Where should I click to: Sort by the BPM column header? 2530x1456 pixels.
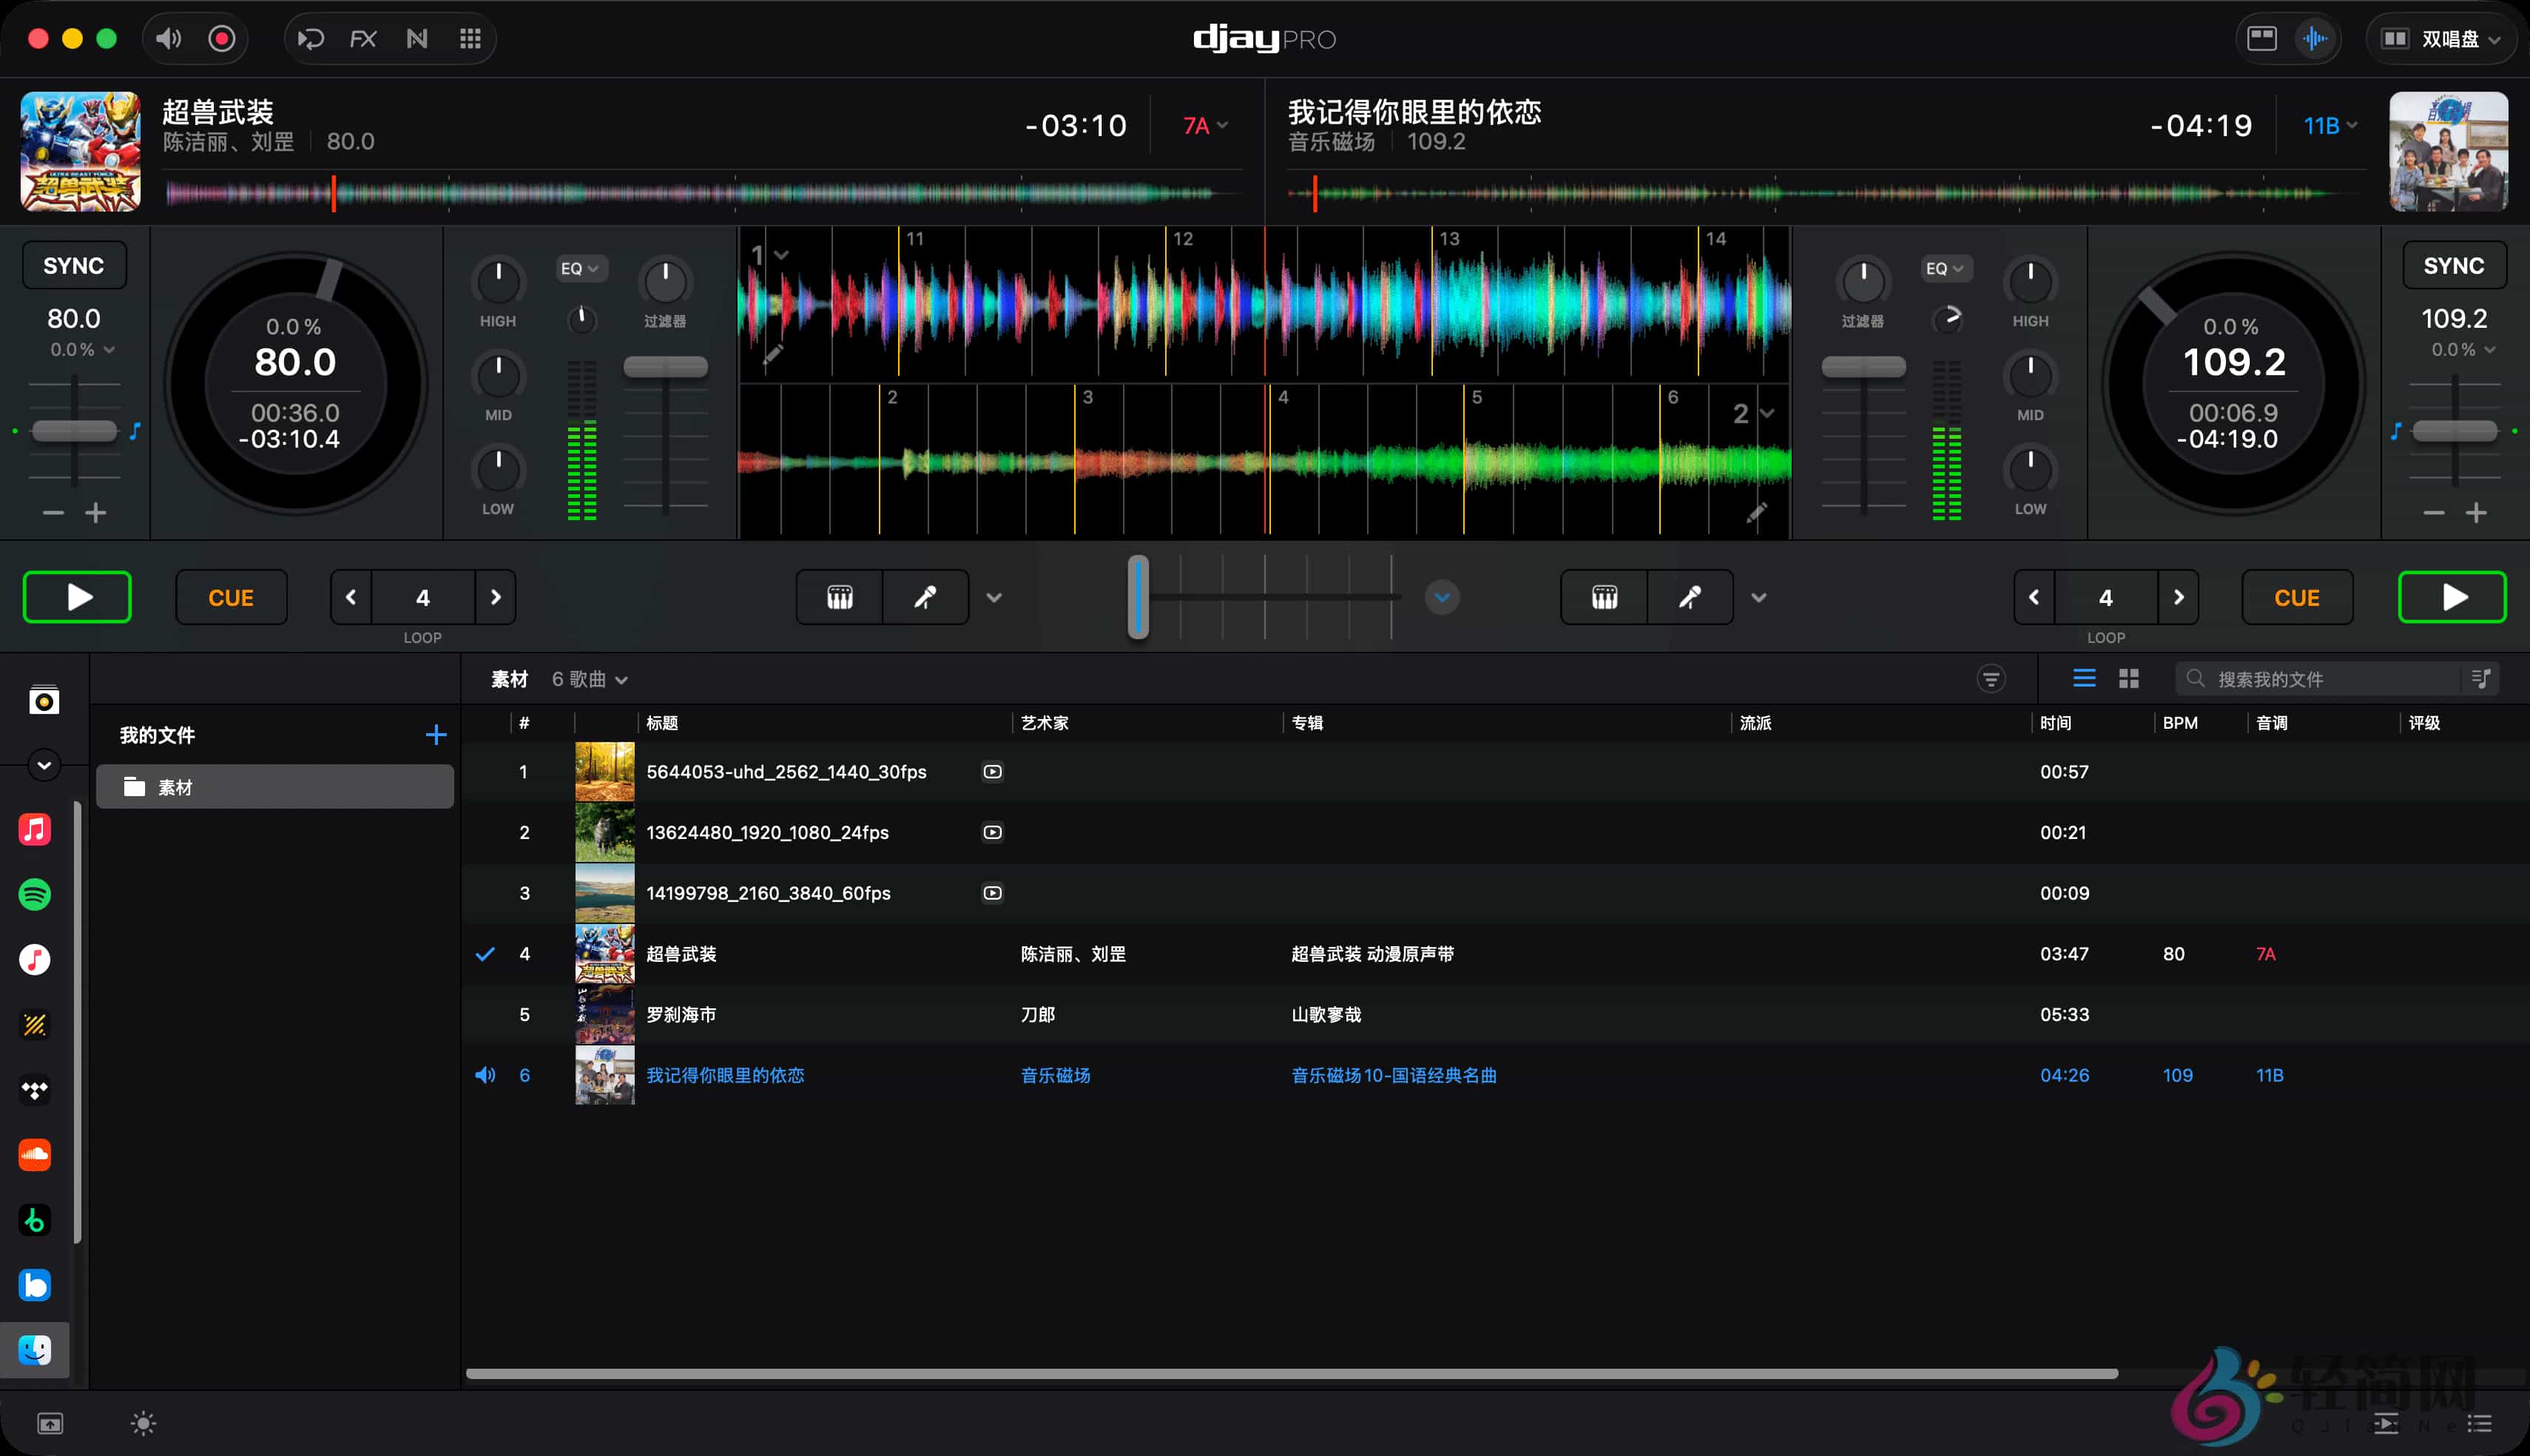pos(2179,722)
